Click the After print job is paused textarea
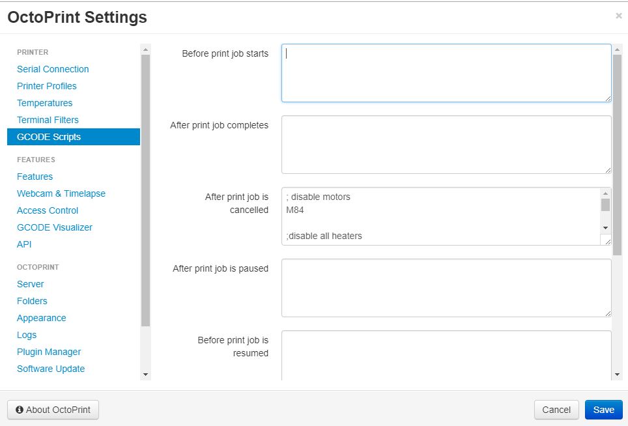This screenshot has height=426, width=628. click(446, 288)
